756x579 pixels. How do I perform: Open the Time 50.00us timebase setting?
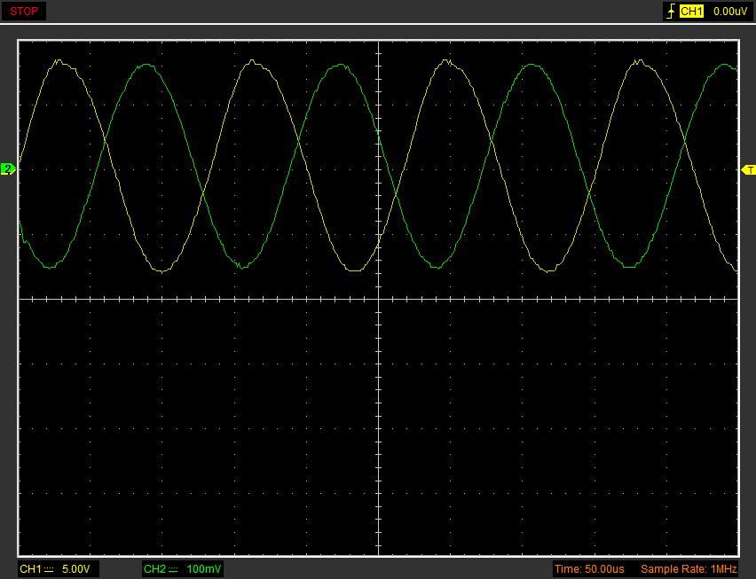click(x=589, y=568)
